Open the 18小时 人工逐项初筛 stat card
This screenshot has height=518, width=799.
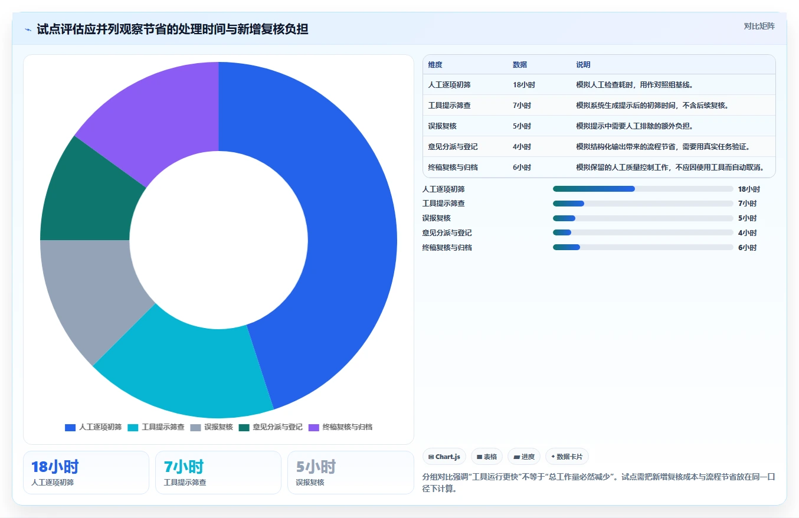click(x=86, y=473)
